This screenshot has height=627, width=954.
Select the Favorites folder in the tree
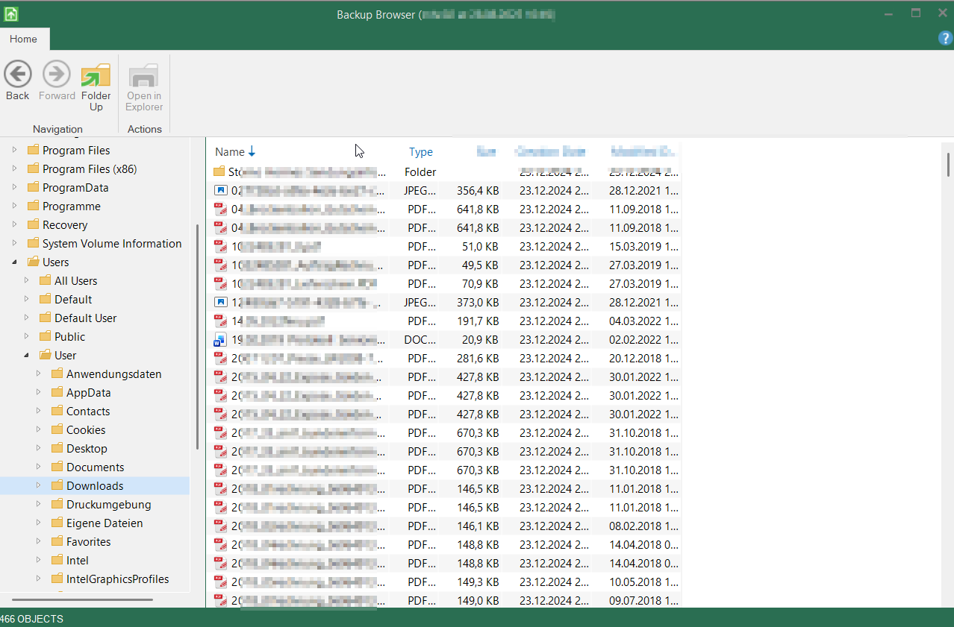[x=89, y=541]
